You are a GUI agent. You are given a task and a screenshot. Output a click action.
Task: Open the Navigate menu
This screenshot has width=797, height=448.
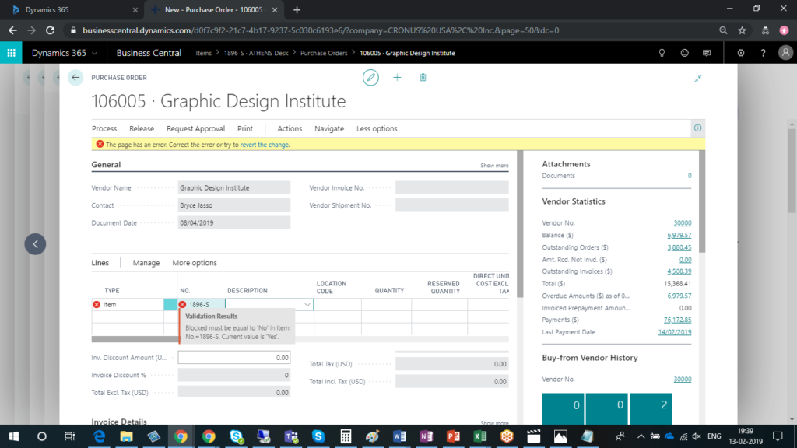pyautogui.click(x=329, y=128)
